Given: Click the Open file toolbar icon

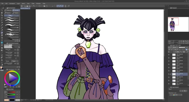Looking at the screenshot, I should [27, 6].
